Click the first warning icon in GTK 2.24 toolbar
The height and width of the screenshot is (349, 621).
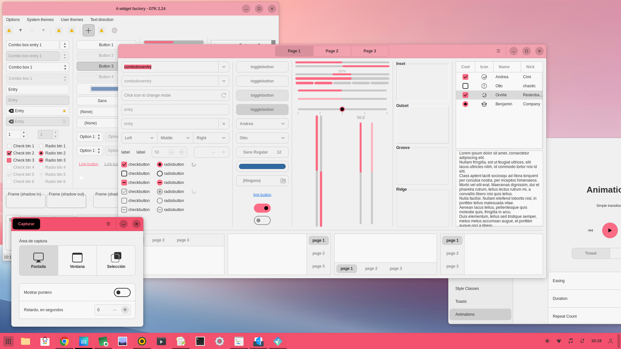9,30
